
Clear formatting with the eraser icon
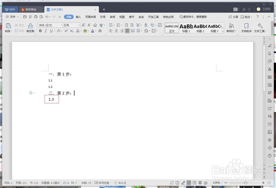tap(95, 25)
